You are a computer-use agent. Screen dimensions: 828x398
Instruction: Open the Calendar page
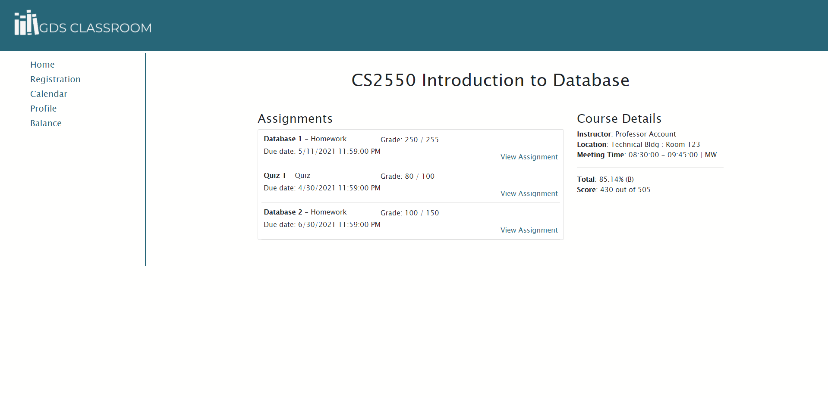[49, 94]
